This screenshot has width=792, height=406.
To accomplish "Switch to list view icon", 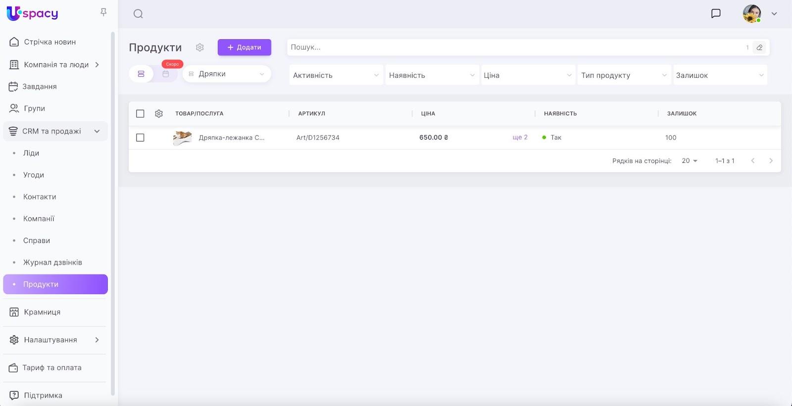I will pyautogui.click(x=141, y=74).
